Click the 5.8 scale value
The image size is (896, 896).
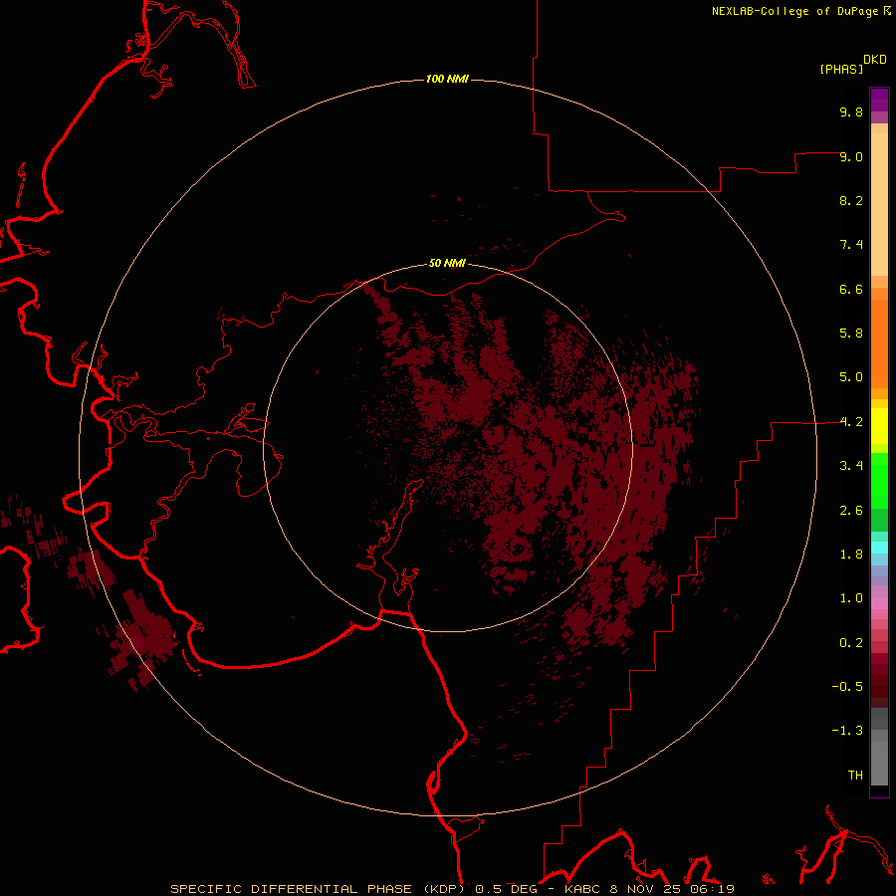851,334
